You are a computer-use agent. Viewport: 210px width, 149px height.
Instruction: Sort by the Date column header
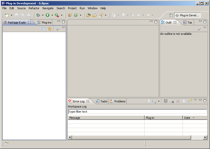click(x=195, y=118)
